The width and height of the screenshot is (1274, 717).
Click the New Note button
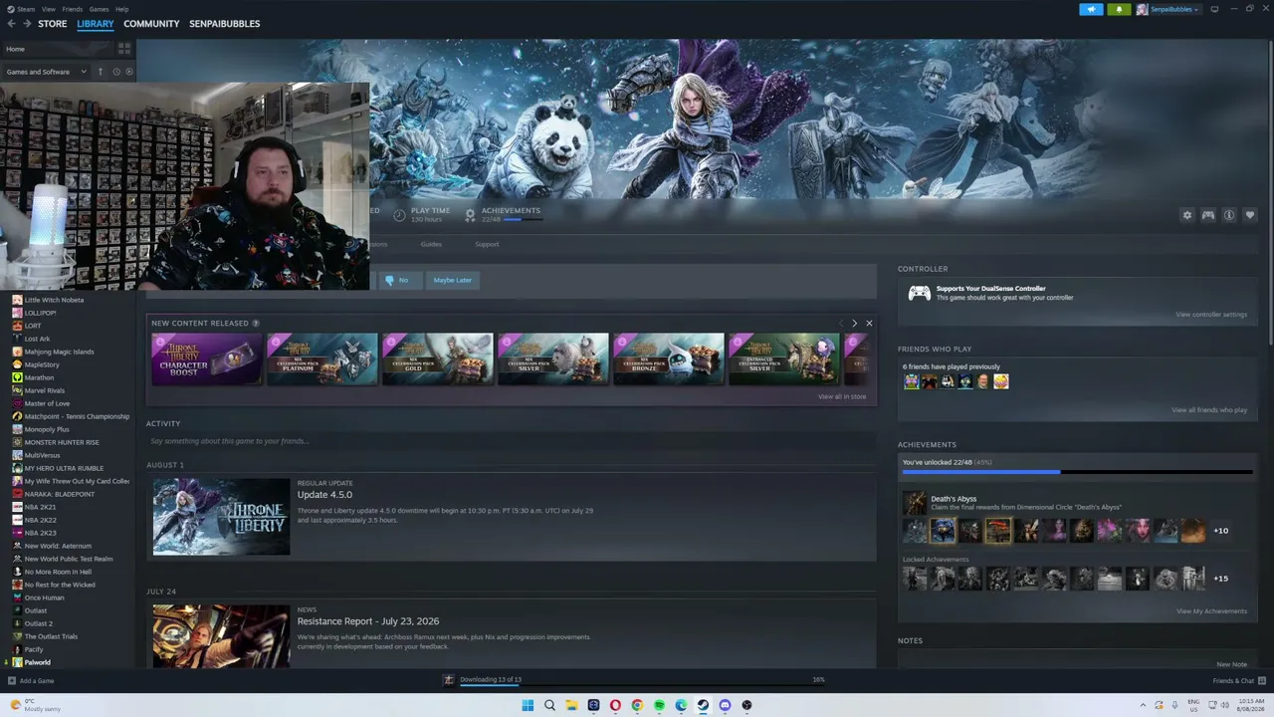[1231, 664]
